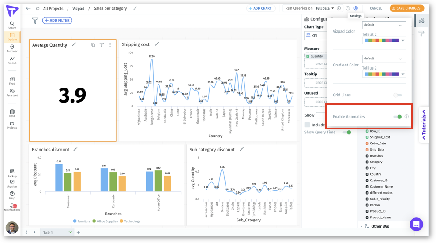Click the Save Changes button

(406, 8)
